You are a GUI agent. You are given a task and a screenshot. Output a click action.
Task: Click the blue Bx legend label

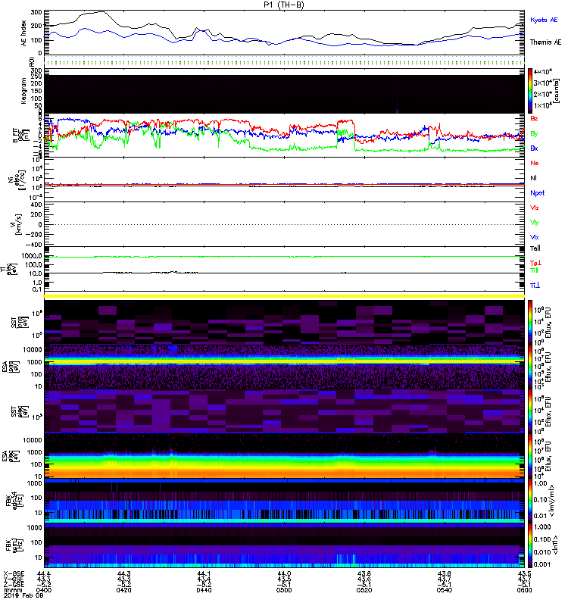(x=535, y=148)
